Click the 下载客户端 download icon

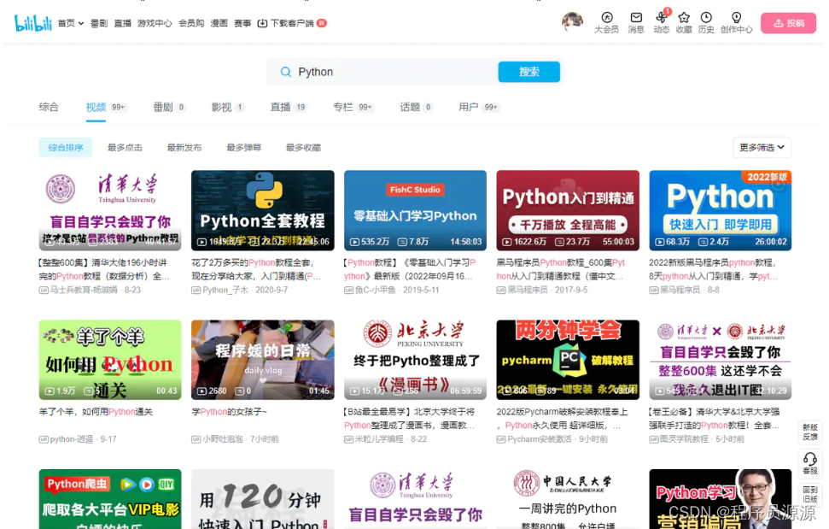262,23
